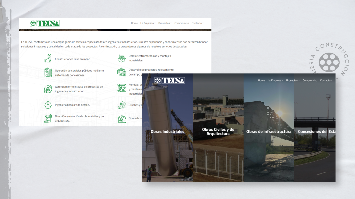Viewport: 355px width, 199px height.
Task: Click the white TECSA logo on dark page
Action: coord(169,80)
